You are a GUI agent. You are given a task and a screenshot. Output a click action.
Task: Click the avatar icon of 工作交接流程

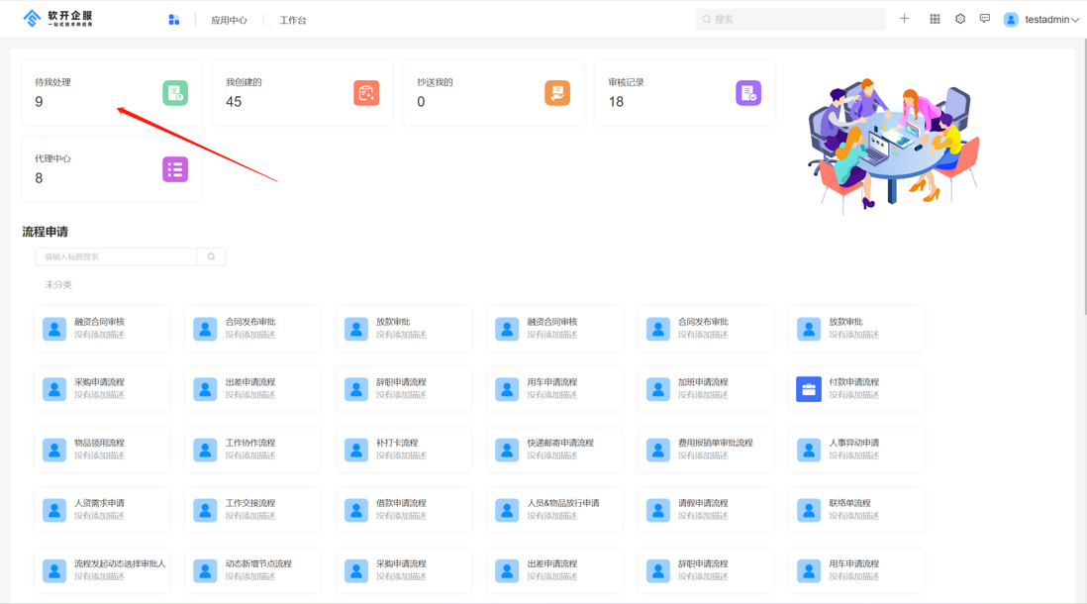205,510
